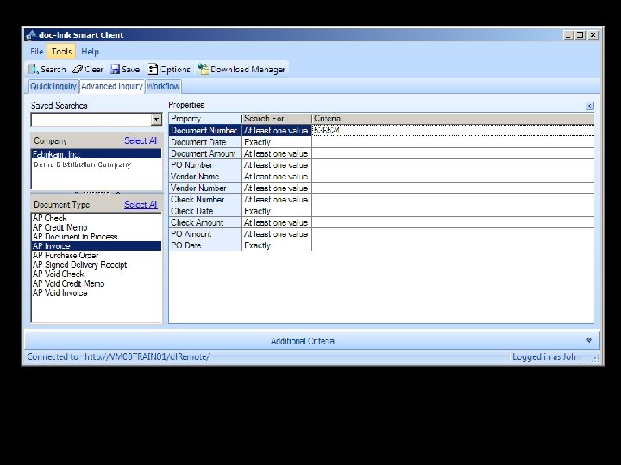
Task: Open Search For option of PO Number
Action: pos(277,164)
